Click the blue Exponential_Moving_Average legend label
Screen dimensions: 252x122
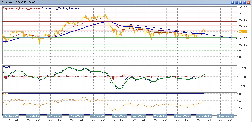click(60, 8)
